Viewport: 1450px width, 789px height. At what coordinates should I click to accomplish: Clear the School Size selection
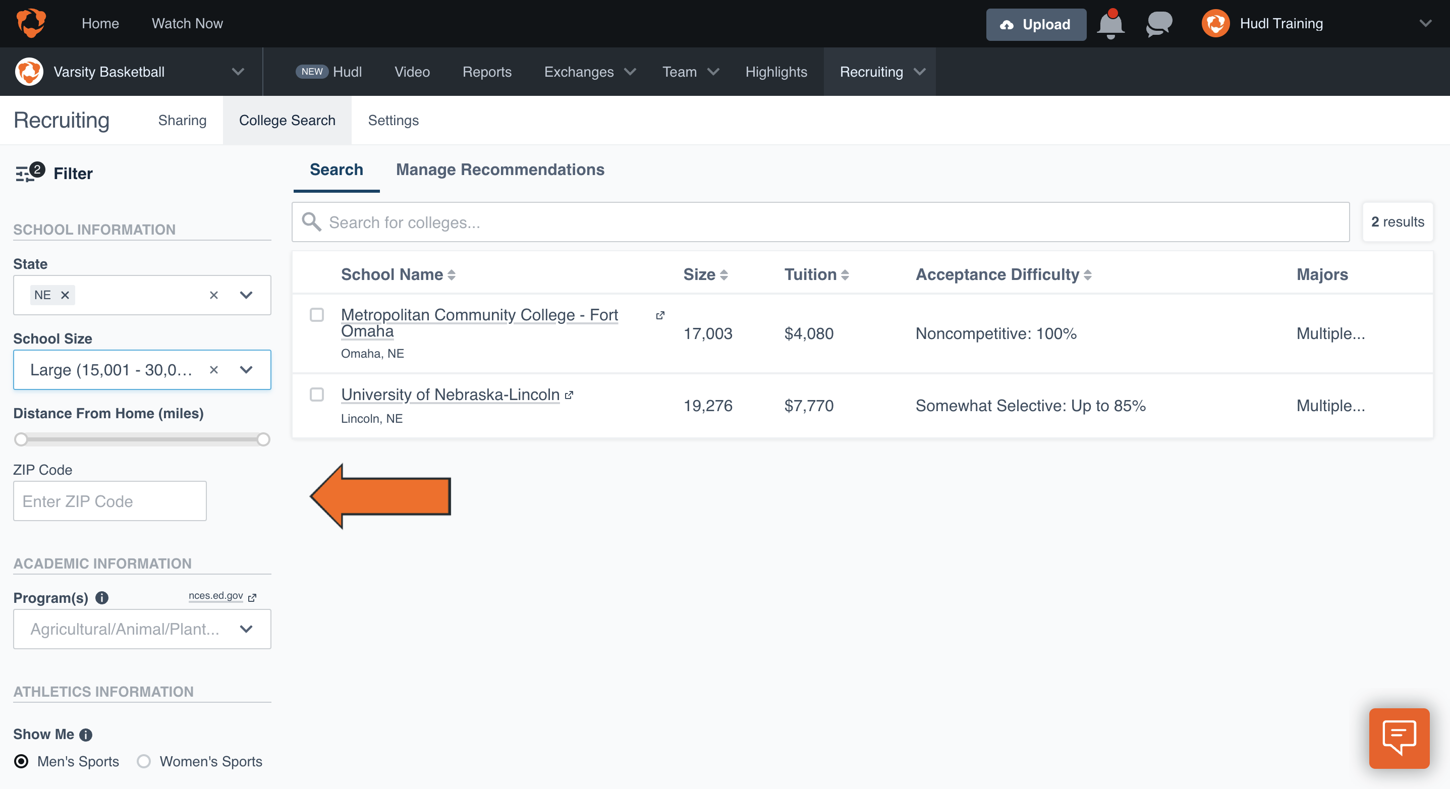coord(213,370)
